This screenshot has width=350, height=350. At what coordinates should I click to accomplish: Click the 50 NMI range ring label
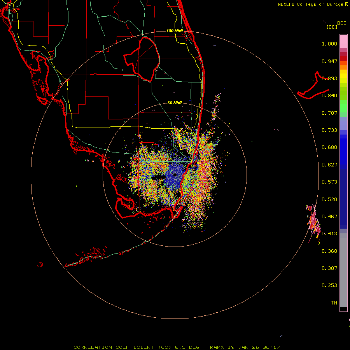[x=175, y=103]
